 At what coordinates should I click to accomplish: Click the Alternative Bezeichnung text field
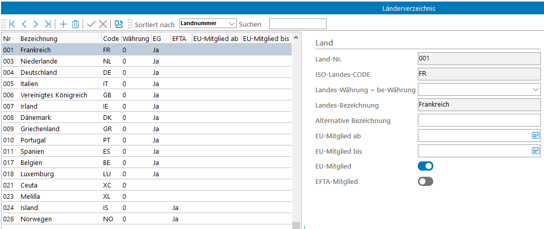click(479, 120)
